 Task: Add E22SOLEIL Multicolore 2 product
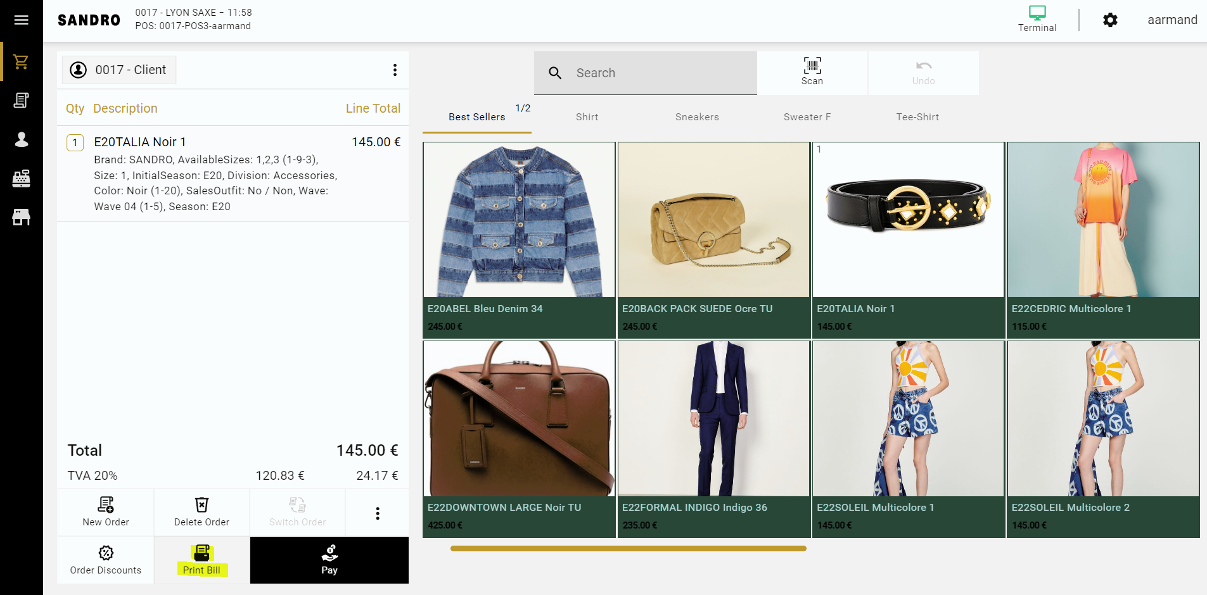pos(1103,439)
